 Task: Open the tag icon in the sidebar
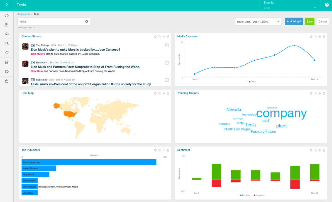point(7,52)
